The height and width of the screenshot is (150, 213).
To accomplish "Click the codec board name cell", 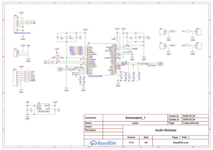I will click(x=135, y=123).
